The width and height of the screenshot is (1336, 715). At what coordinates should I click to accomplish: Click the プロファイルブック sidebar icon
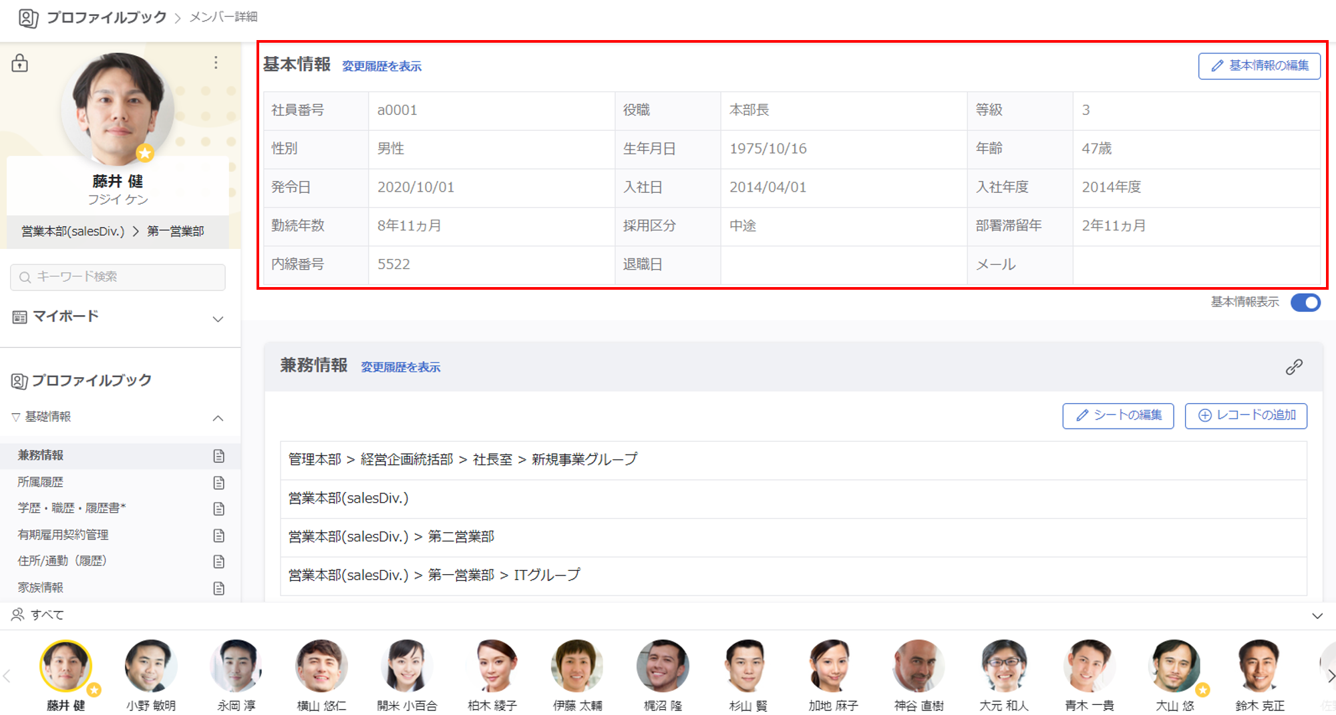(x=19, y=381)
